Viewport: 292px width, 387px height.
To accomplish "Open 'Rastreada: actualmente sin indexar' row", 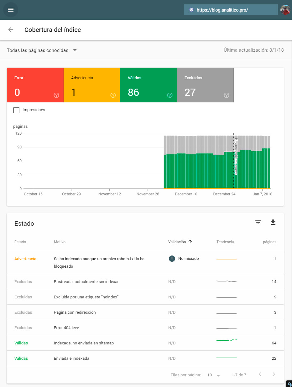I will (145, 281).
